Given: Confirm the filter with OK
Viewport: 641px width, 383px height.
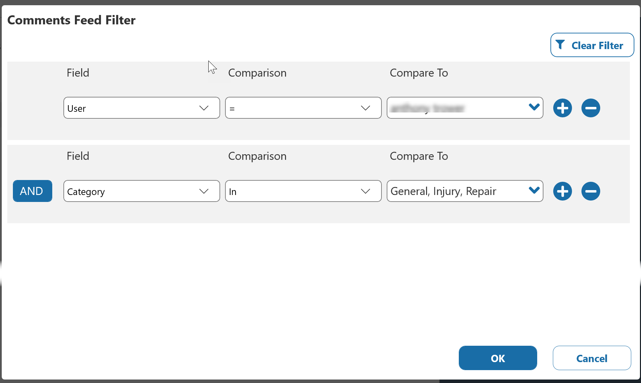Looking at the screenshot, I should (497, 358).
